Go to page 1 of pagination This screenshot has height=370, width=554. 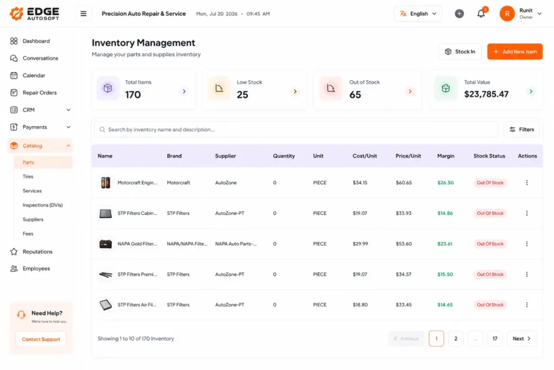436,339
